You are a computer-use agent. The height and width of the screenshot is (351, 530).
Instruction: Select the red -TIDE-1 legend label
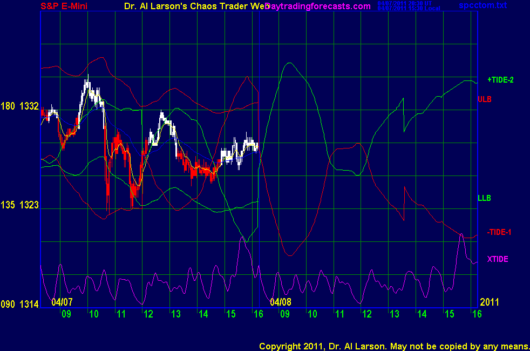tap(499, 232)
